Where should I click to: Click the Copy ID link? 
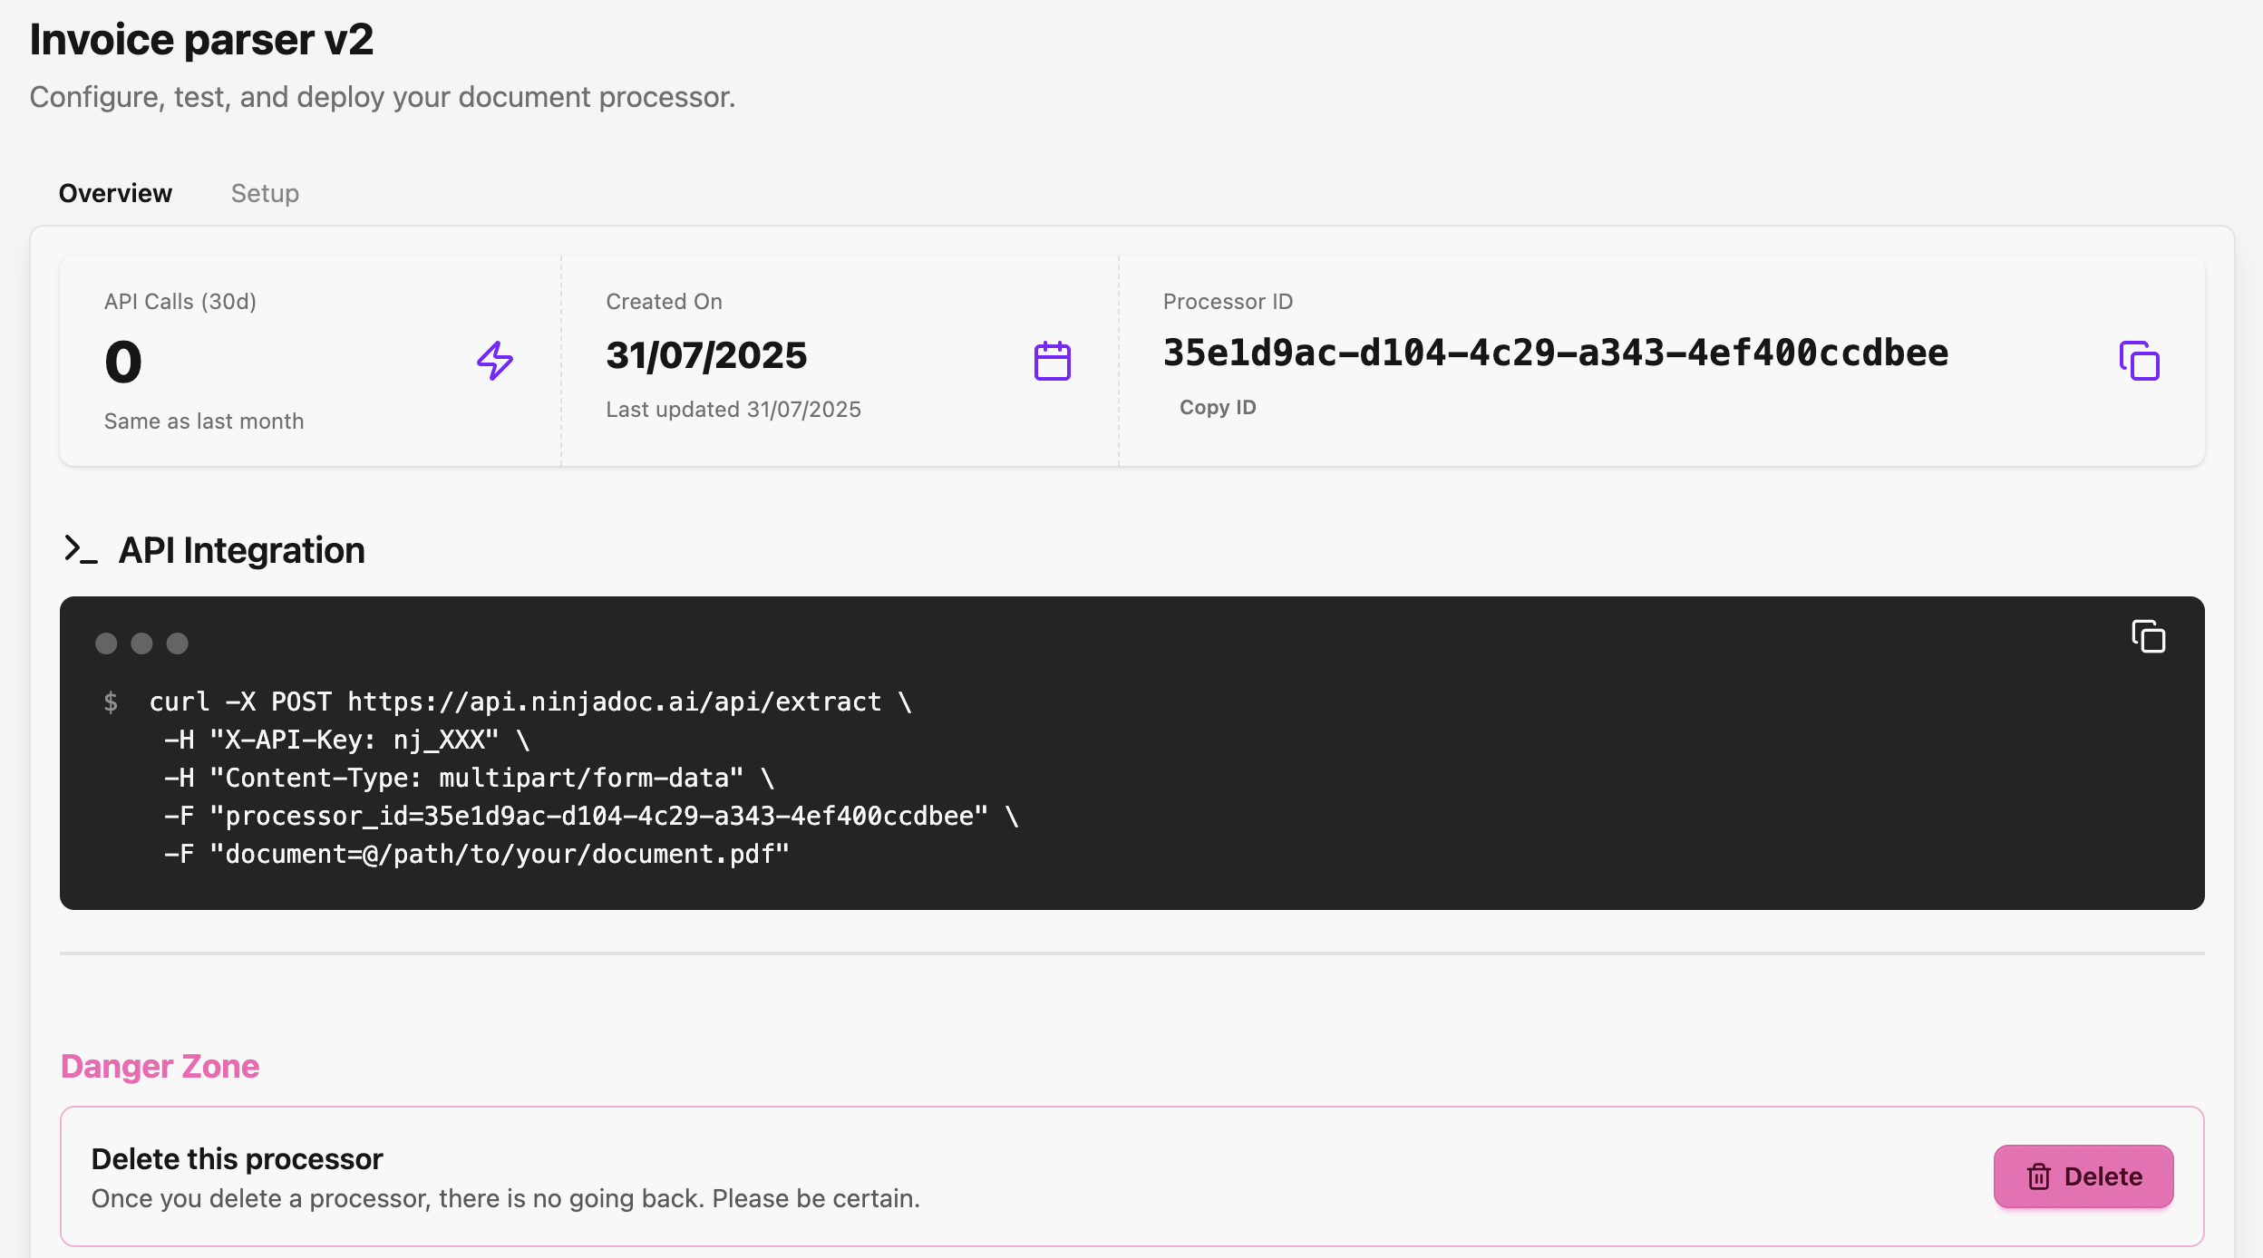click(x=1218, y=407)
